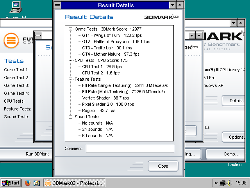Select the Feature Tests heading row
The height and width of the screenshot is (188, 250).
pyautogui.click(x=87, y=79)
